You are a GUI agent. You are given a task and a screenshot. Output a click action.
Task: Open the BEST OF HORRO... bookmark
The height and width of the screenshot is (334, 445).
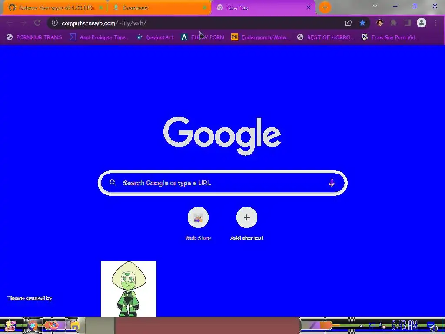pyautogui.click(x=325, y=37)
